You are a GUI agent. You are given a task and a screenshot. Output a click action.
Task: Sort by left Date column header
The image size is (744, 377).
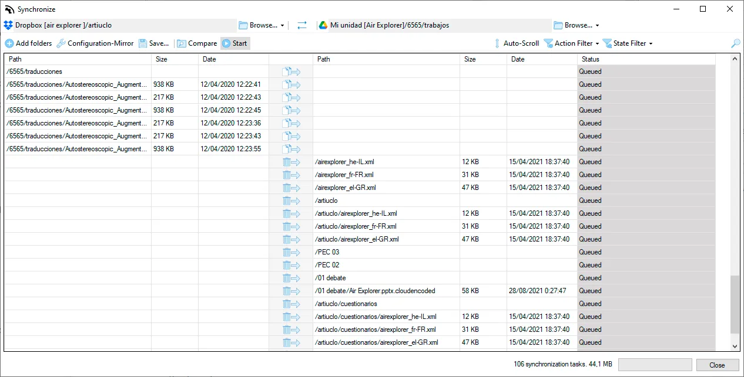coord(233,59)
